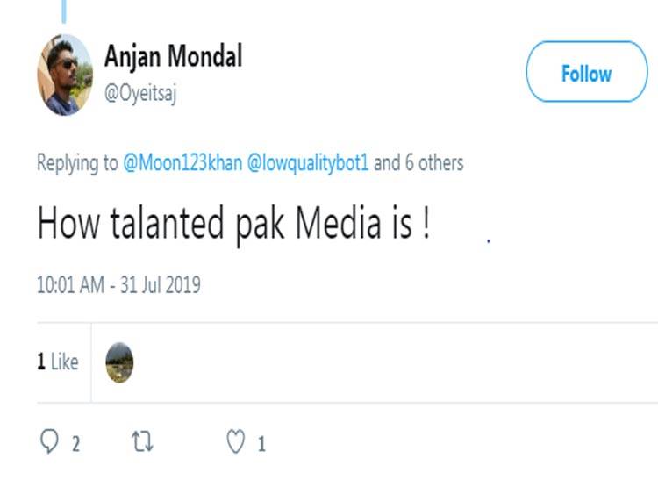Screen dimensions: 658x487
Task: Click the 'Replying to' label text
Action: 77,163
